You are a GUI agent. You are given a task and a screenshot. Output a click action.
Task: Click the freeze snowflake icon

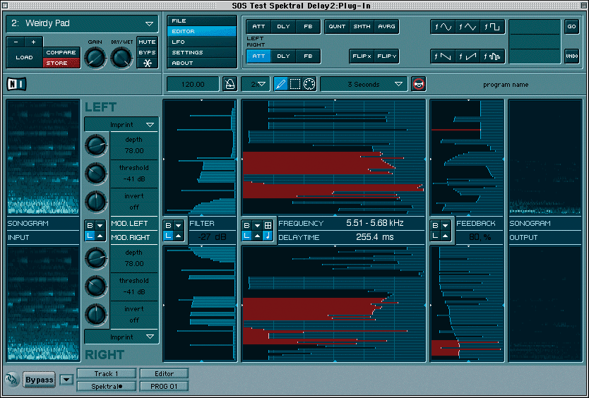coord(147,63)
